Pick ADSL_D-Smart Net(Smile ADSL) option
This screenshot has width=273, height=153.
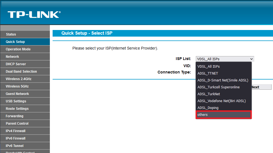pos(224,80)
